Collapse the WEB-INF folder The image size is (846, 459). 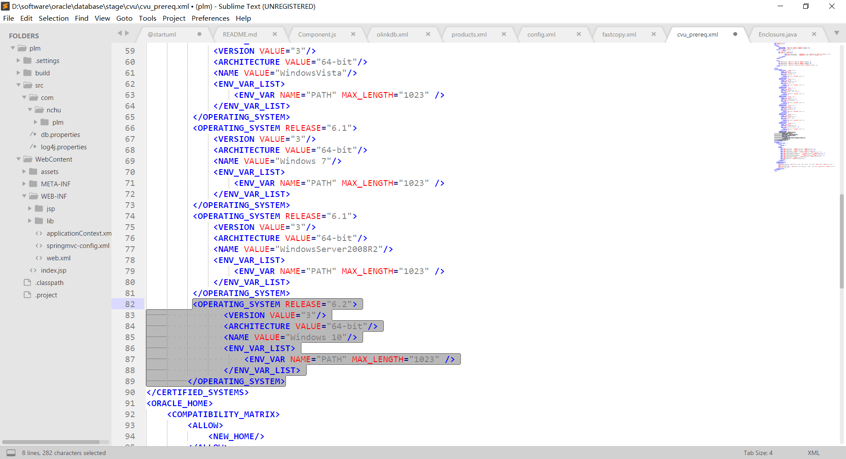pyautogui.click(x=24, y=196)
